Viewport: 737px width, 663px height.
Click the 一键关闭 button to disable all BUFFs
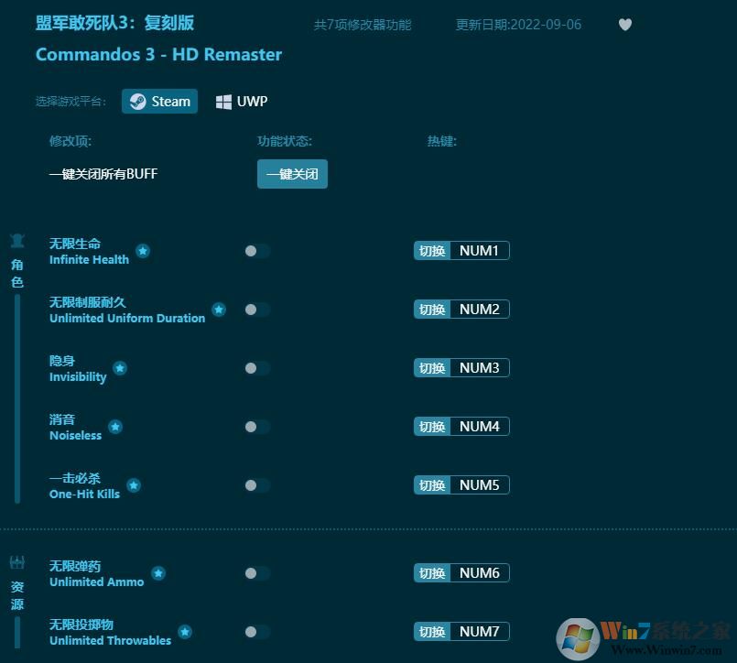pyautogui.click(x=292, y=174)
